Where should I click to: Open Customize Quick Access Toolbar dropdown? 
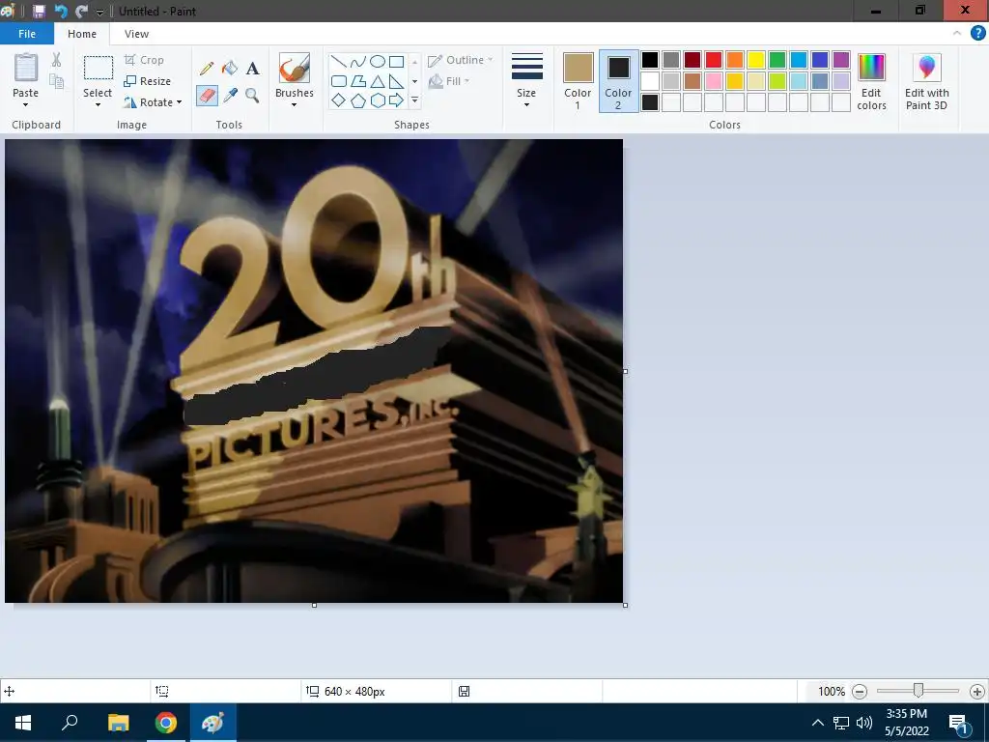coord(99,12)
